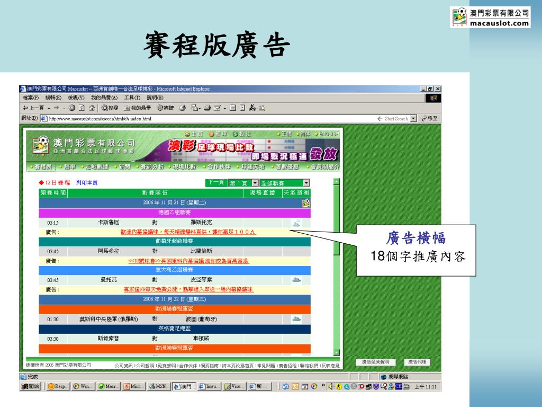Screen dimensions: 542x407
Task: Click the 澳彩足球現場比數 banner ad
Action: [x=252, y=150]
